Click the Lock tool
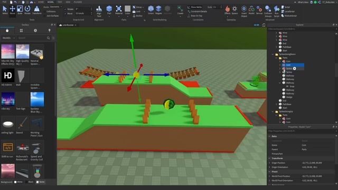Screen dimensions: 338x190 pyautogui.click(x=136, y=12)
